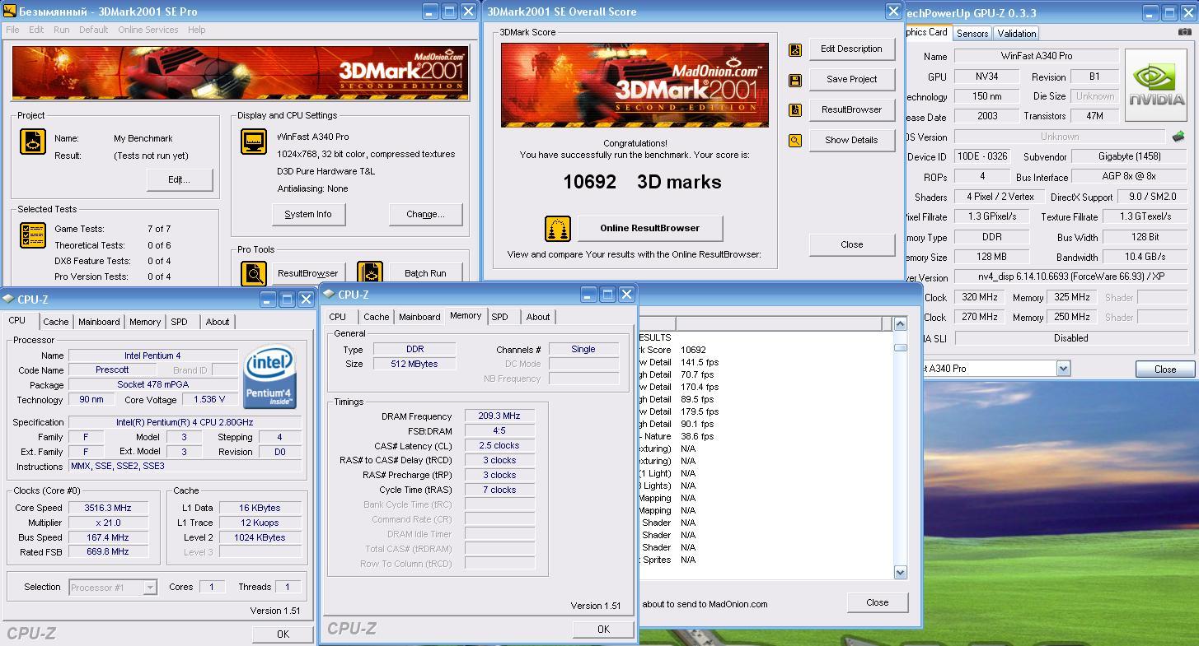Click the Online ResultBrowser button

[x=649, y=228]
